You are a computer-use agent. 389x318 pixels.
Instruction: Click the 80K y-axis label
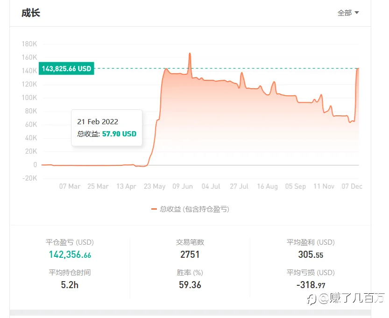[x=31, y=111]
